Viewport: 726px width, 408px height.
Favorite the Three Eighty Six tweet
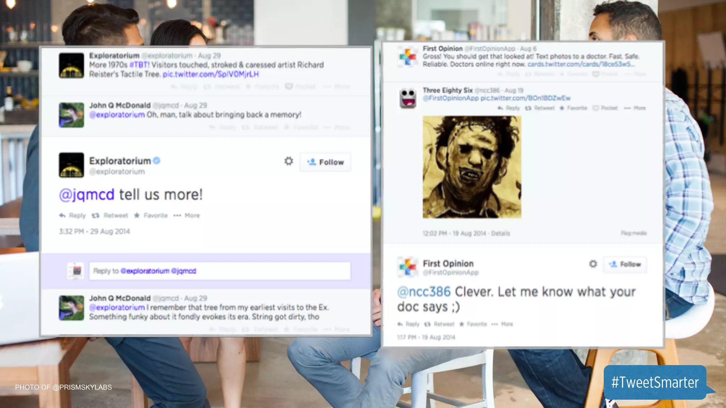573,108
